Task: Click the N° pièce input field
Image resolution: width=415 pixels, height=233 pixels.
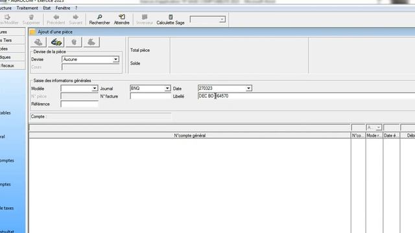Action: (79, 96)
